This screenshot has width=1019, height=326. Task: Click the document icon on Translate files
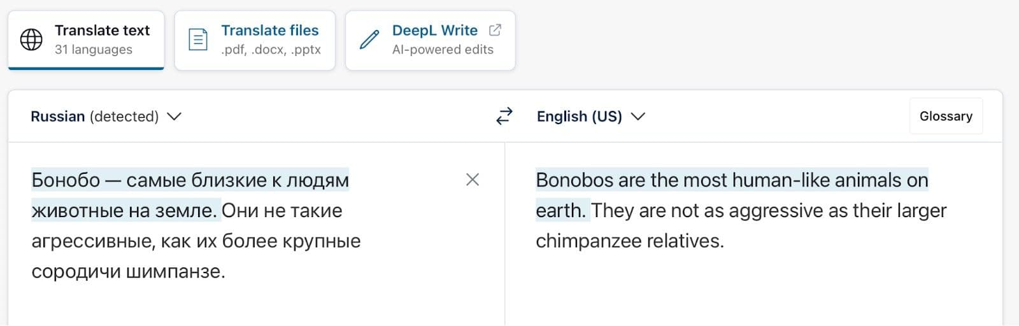[x=198, y=39]
